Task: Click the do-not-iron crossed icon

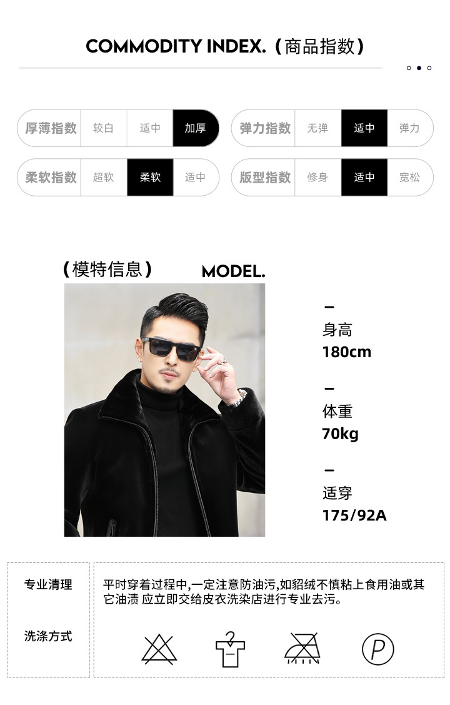Action: tap(302, 648)
